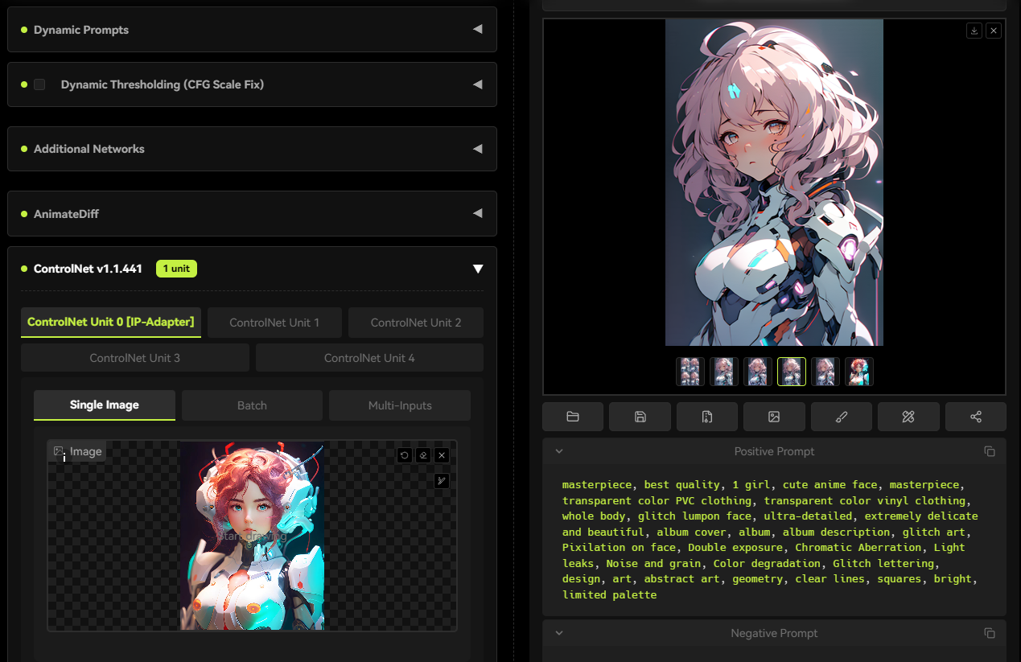Click the 'Image' label on ControlNet canvas
Image resolution: width=1021 pixels, height=662 pixels.
click(x=78, y=451)
